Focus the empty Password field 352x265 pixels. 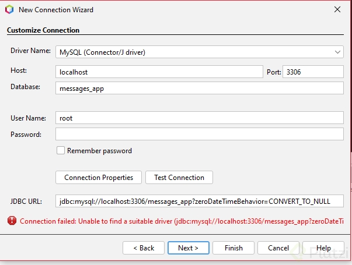coord(199,134)
